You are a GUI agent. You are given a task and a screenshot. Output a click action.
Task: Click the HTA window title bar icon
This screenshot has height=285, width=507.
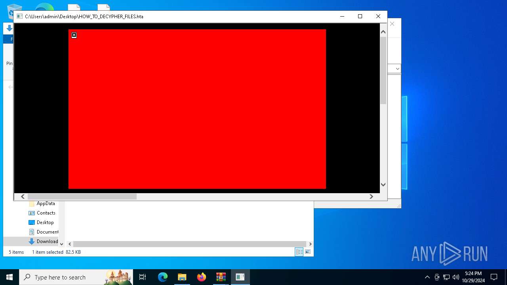[19, 16]
